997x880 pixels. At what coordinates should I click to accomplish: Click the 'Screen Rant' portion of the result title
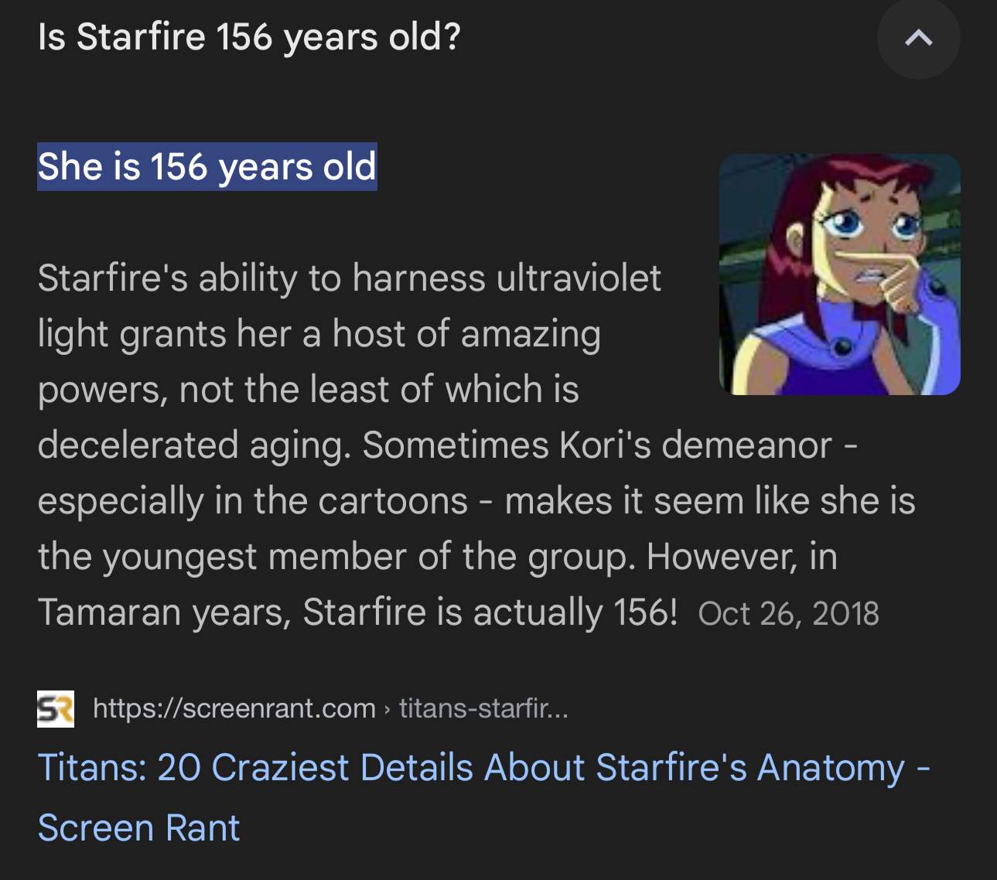pyautogui.click(x=139, y=827)
